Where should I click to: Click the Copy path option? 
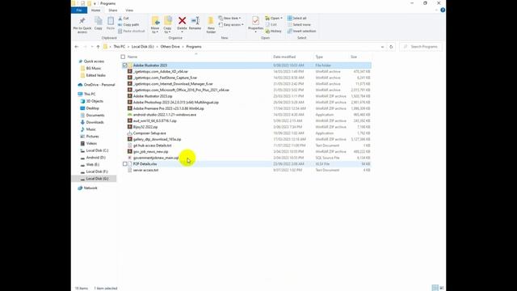(128, 25)
